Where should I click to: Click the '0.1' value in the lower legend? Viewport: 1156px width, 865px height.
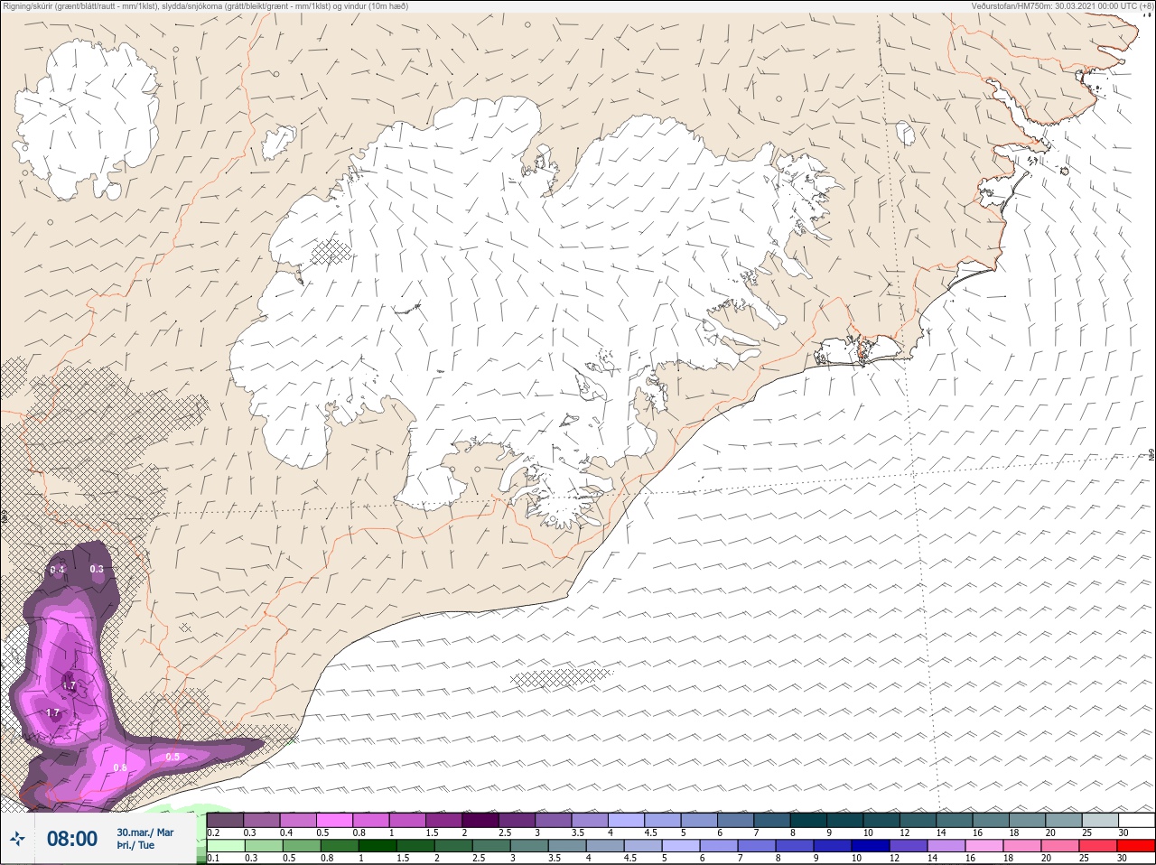(213, 859)
